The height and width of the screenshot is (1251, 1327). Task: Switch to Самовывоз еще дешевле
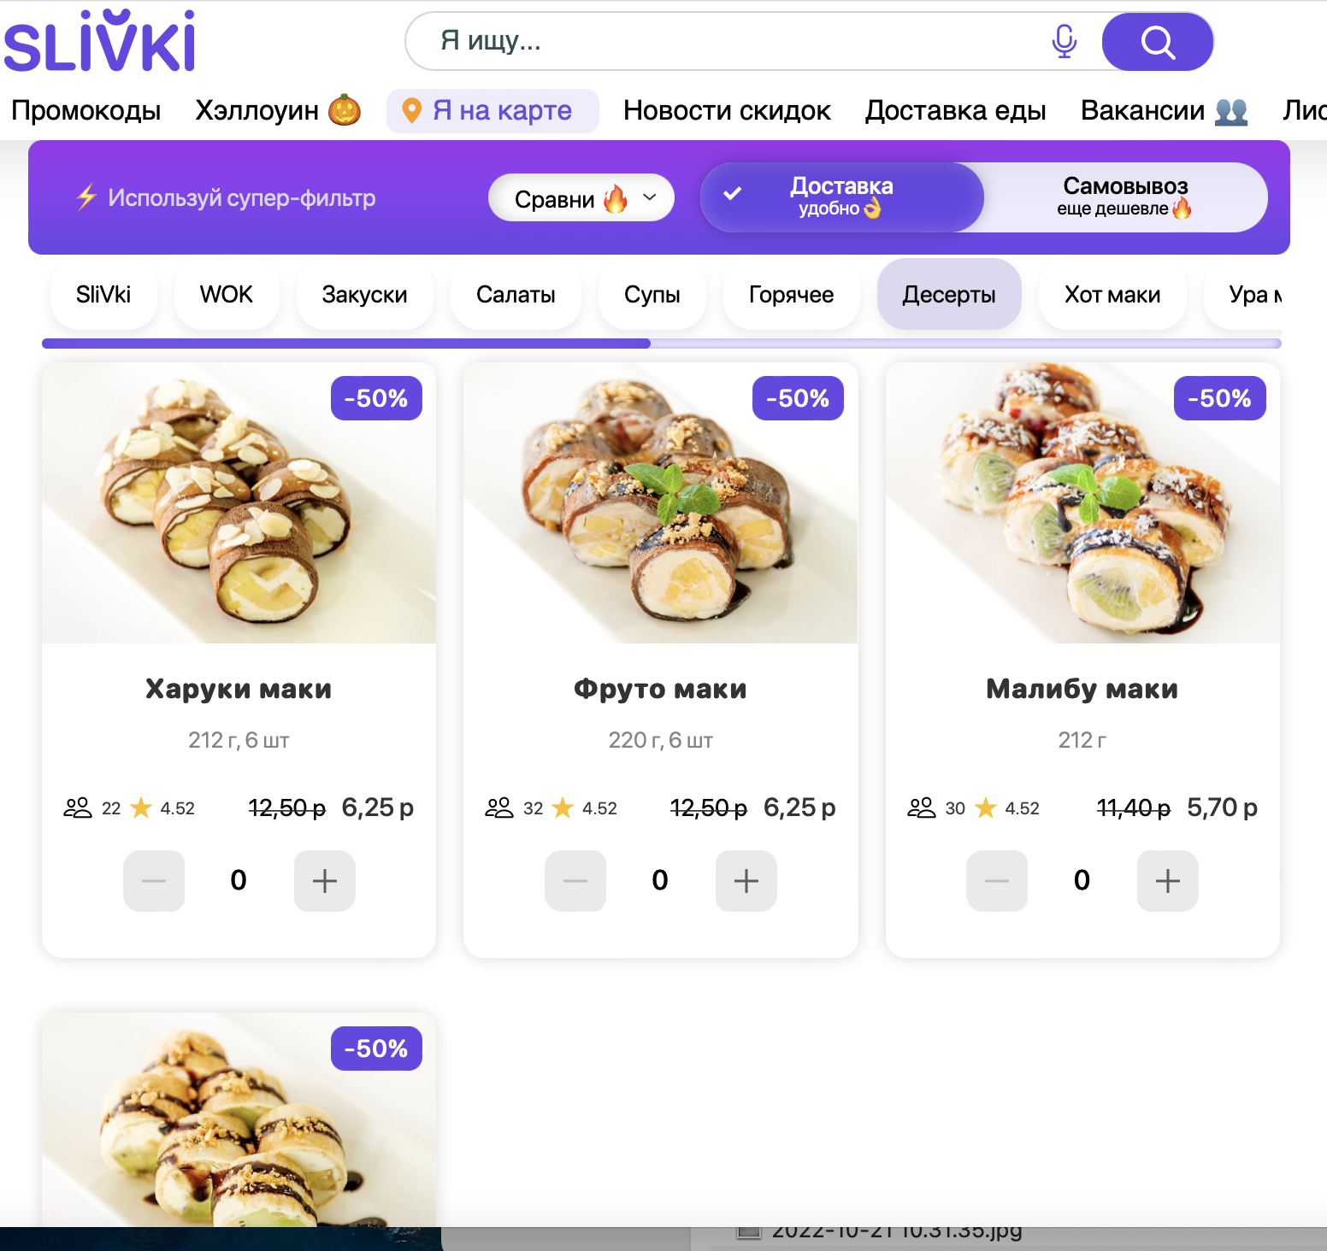click(x=1125, y=197)
